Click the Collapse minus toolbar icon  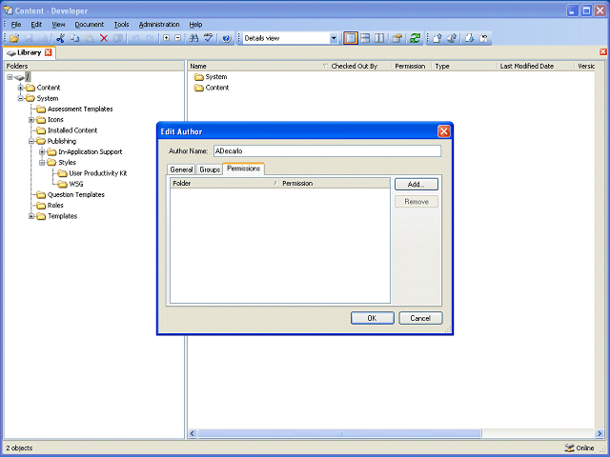pos(178,38)
